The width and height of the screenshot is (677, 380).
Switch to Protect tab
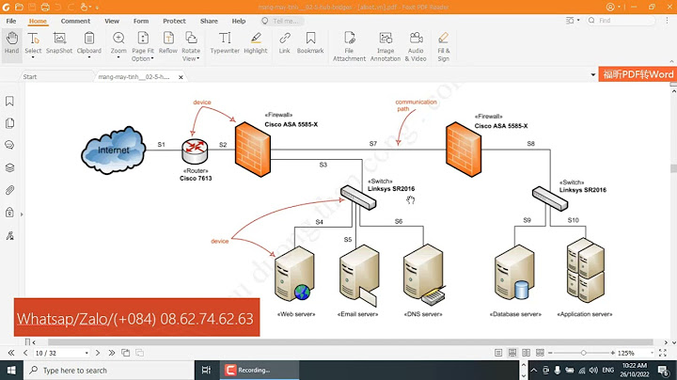[174, 21]
